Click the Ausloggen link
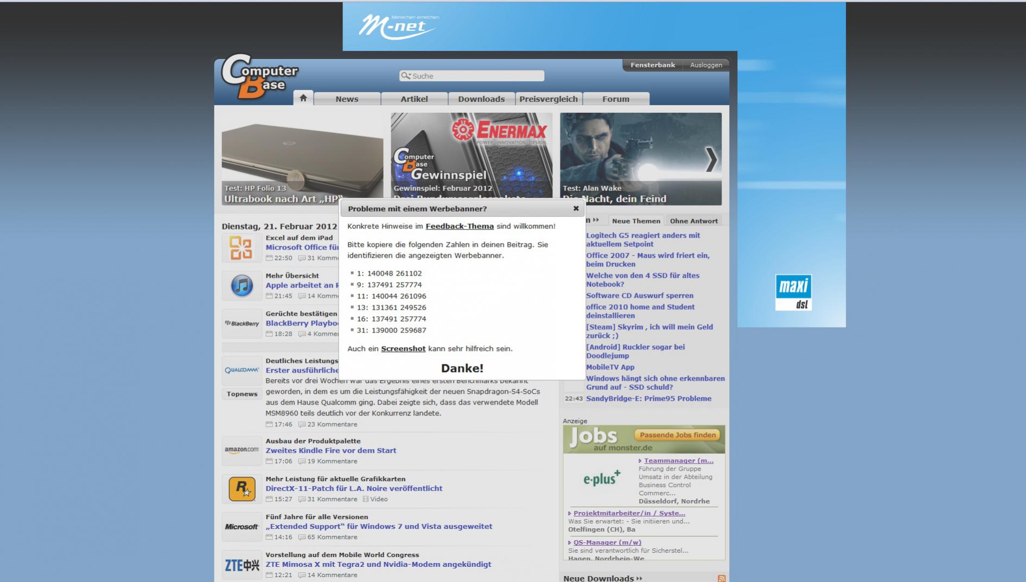Image resolution: width=1026 pixels, height=582 pixels. [706, 65]
